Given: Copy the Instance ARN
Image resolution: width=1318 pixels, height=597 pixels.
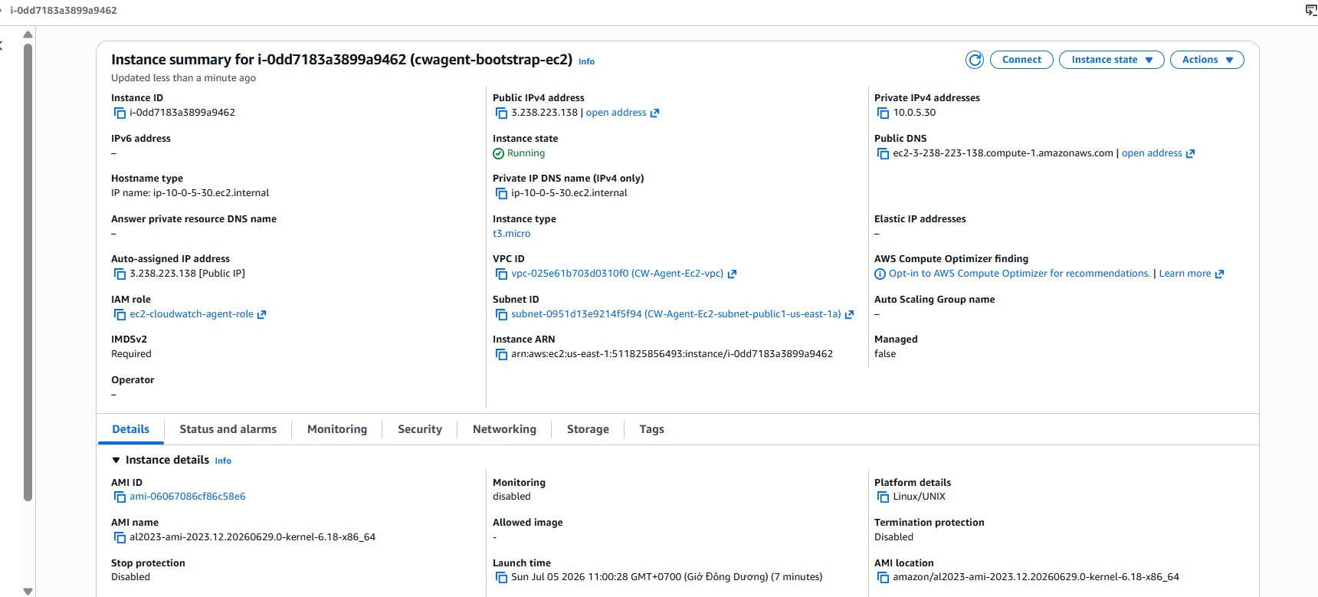Looking at the screenshot, I should (x=501, y=354).
